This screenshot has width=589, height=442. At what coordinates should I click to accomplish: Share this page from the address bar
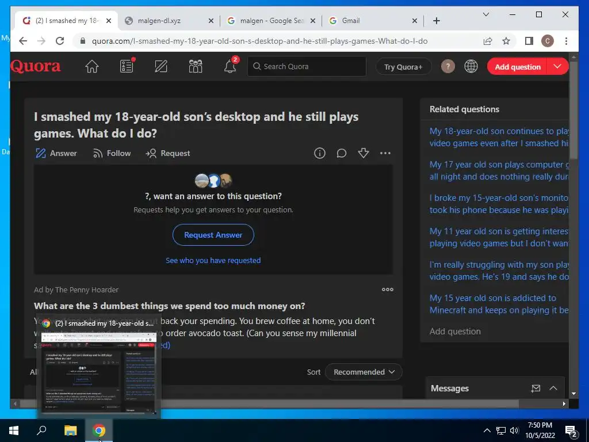coord(488,41)
